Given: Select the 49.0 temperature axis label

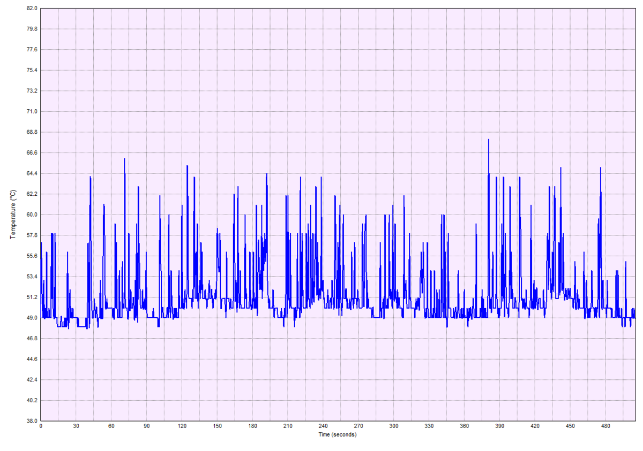Looking at the screenshot, I should 32,317.
